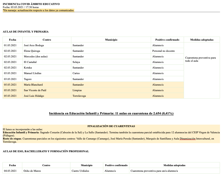Select the orange-highlighted 'En naranja' note
This screenshot has height=177, width=224.
[38, 10]
